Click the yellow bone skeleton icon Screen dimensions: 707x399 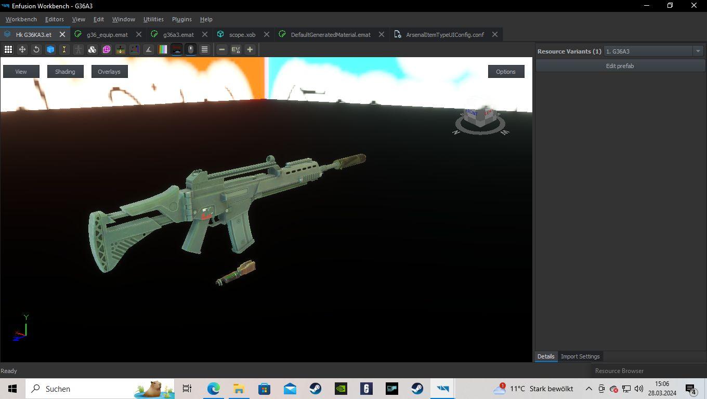[64, 49]
